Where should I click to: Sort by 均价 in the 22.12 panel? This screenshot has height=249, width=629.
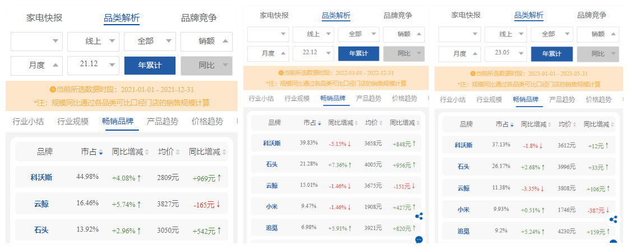[373, 123]
